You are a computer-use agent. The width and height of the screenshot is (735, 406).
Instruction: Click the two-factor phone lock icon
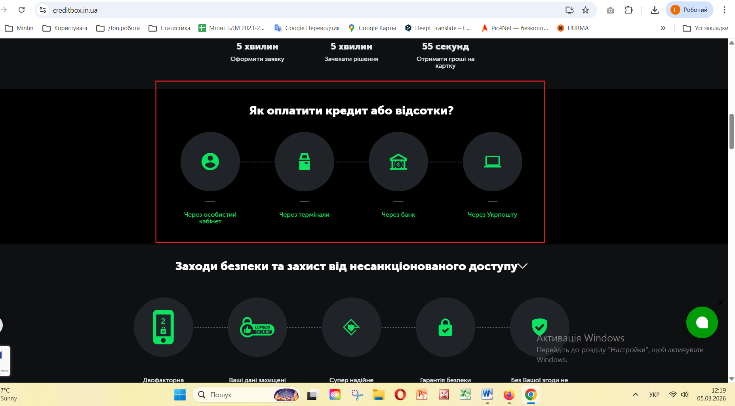164,327
